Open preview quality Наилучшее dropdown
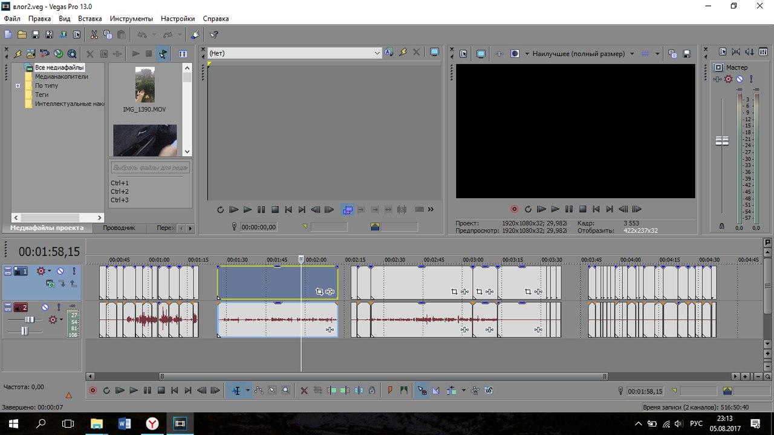The width and height of the screenshot is (774, 435). (632, 54)
